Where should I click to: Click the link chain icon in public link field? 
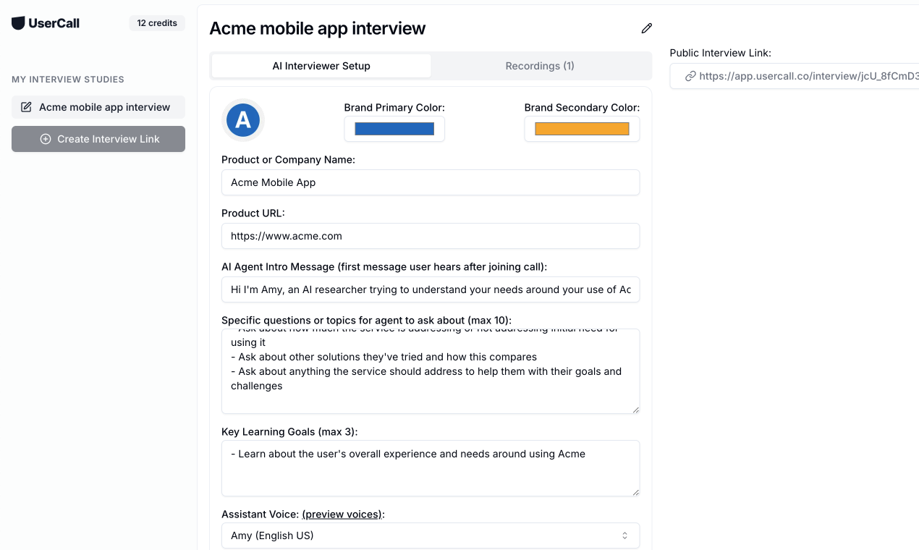(x=690, y=76)
